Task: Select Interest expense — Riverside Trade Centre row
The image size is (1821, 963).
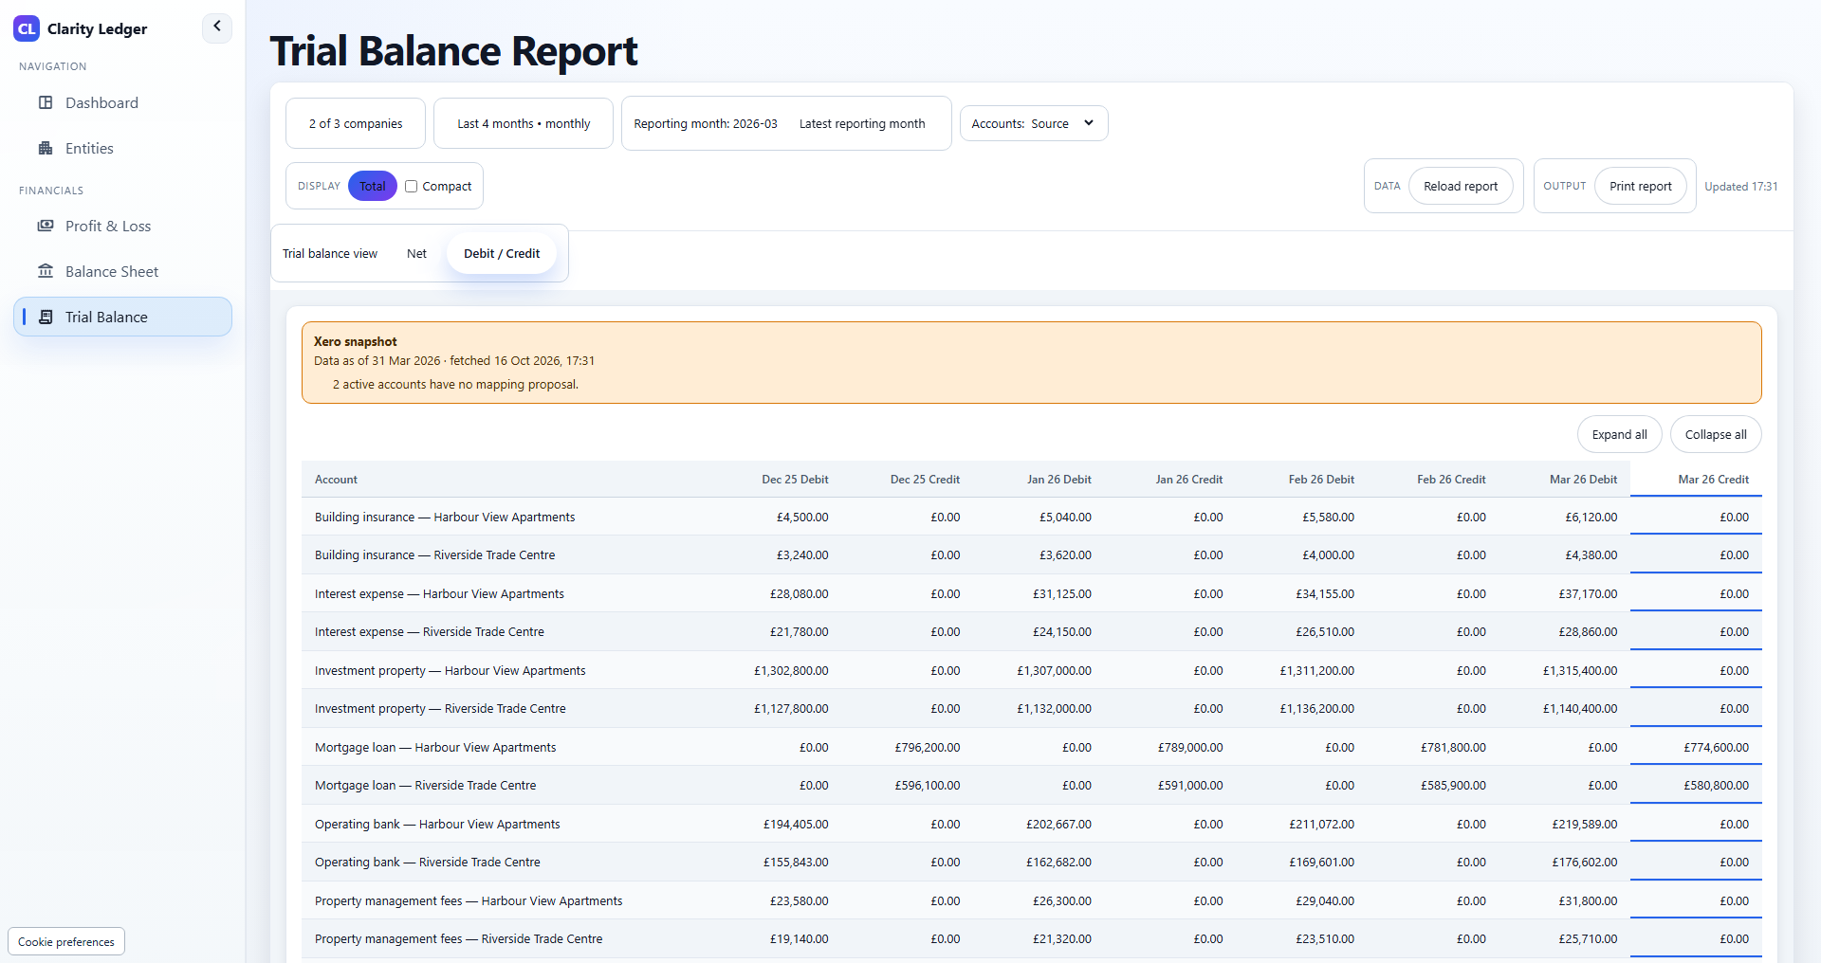Action: pos(1032,631)
